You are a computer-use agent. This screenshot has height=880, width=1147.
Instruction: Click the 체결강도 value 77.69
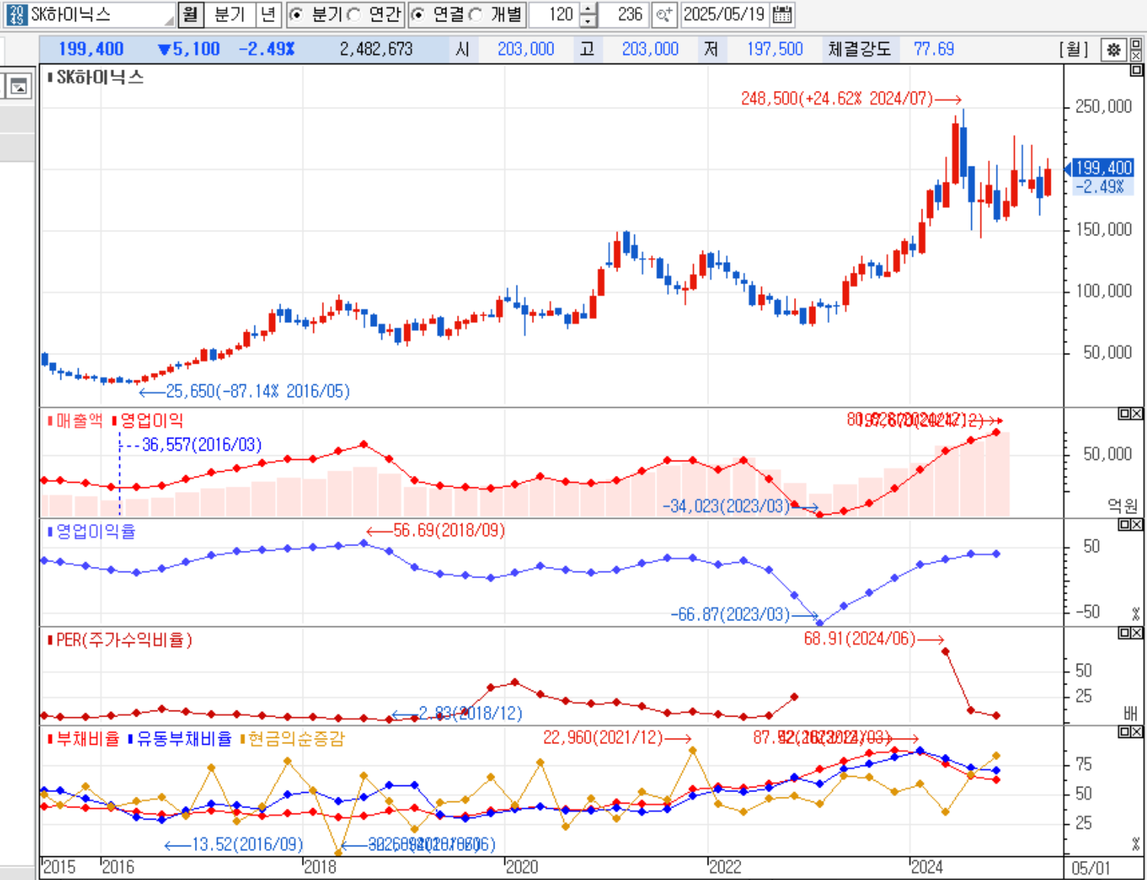[934, 50]
